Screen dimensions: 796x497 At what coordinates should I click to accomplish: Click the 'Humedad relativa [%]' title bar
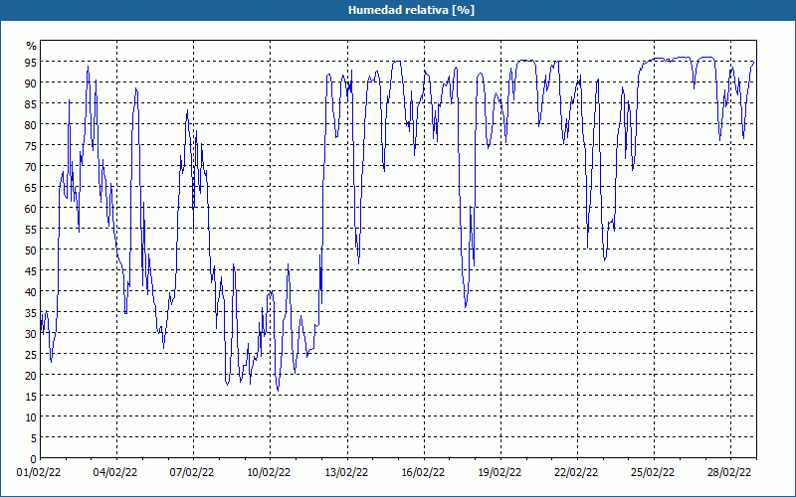click(398, 10)
